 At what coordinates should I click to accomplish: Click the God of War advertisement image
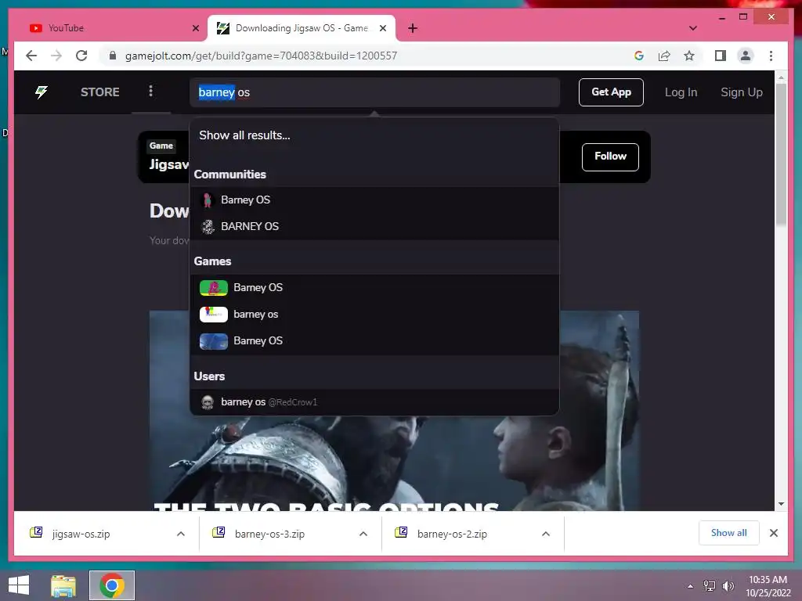[394, 410]
